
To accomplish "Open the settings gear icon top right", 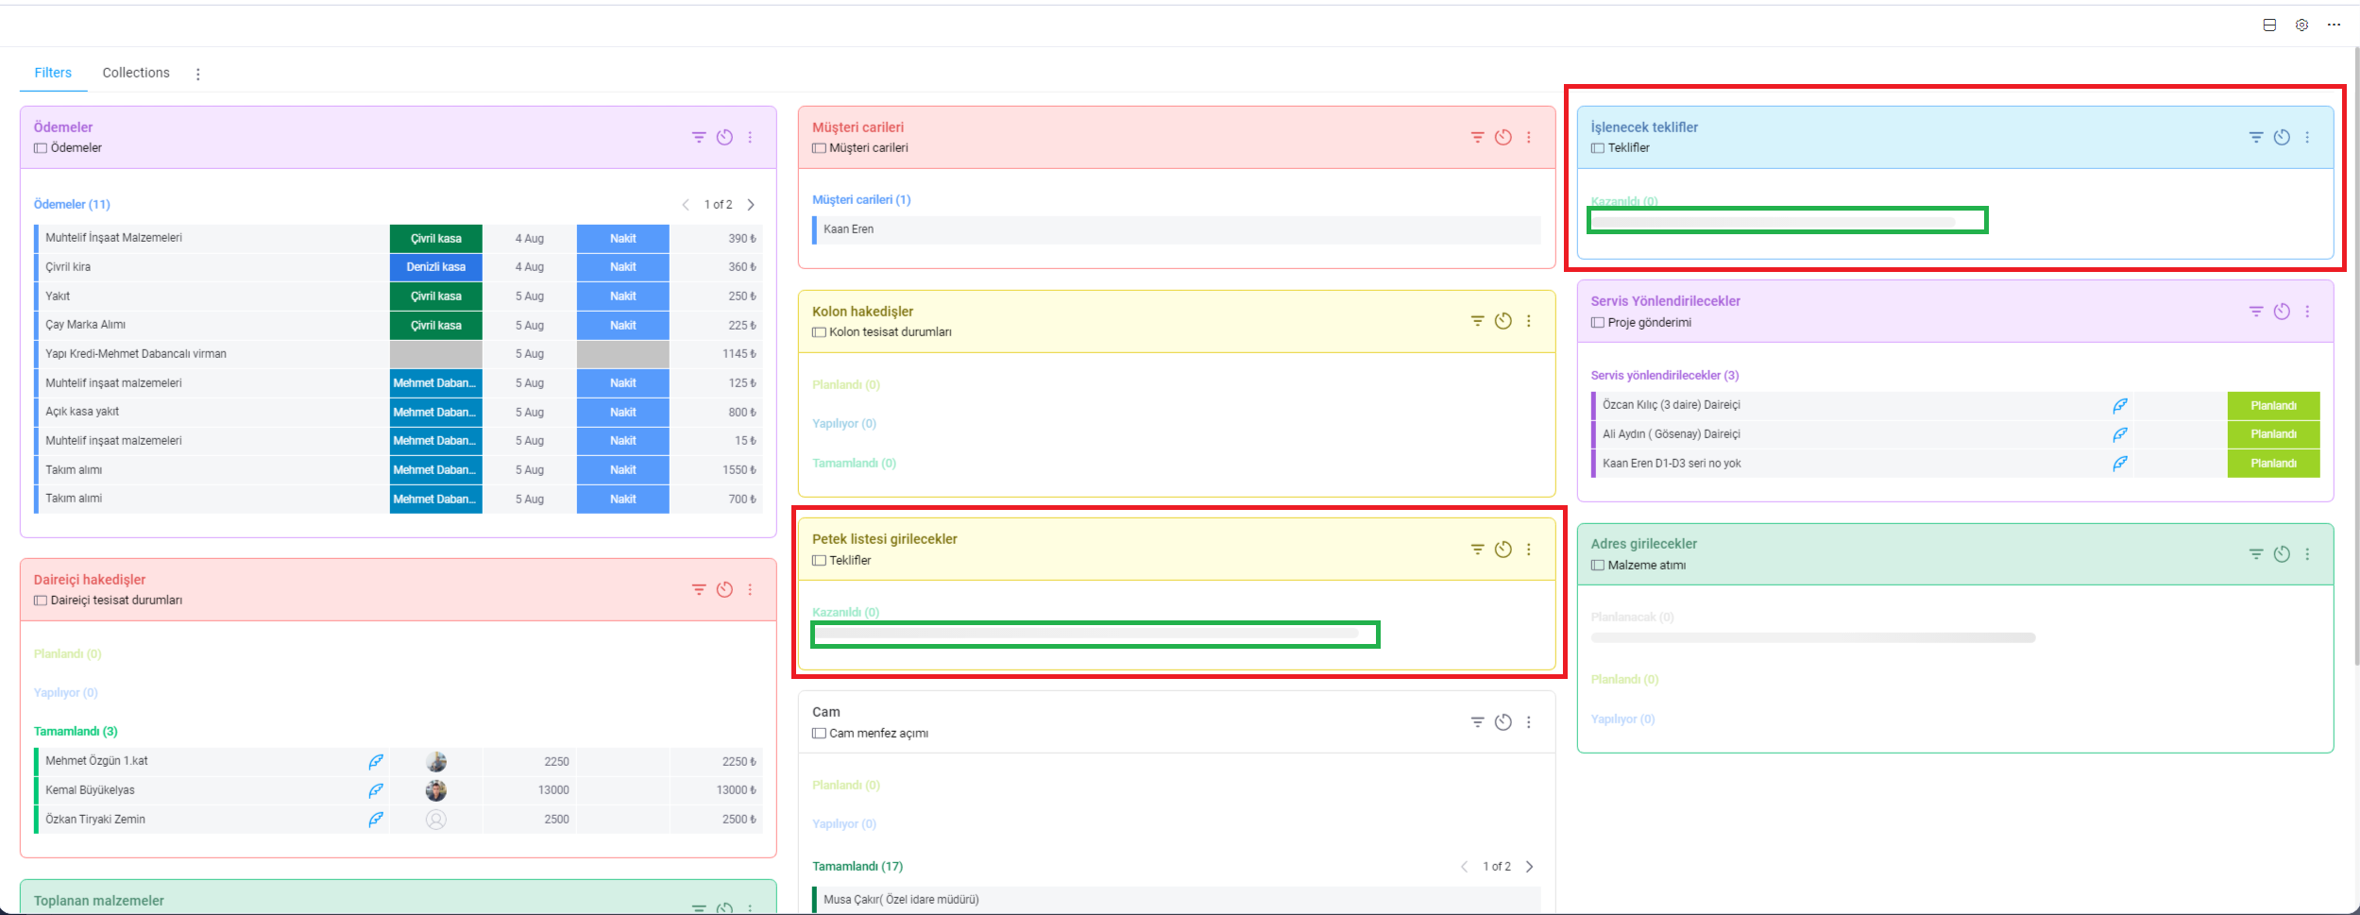I will (2301, 25).
